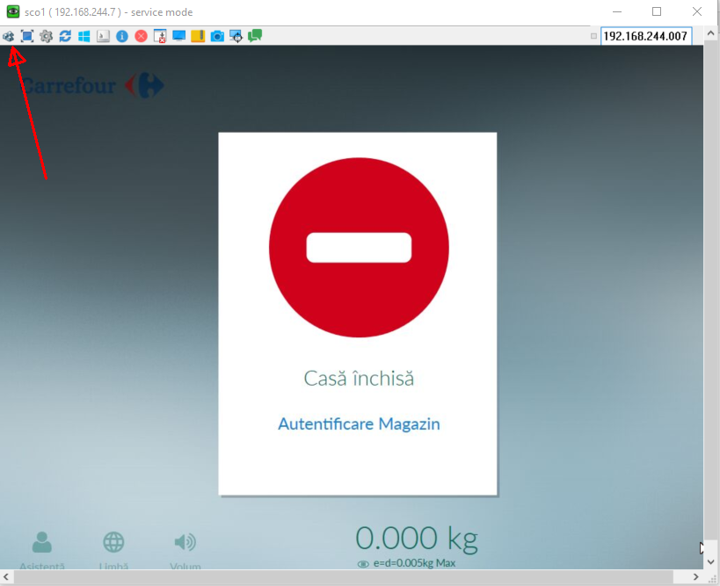Image resolution: width=720 pixels, height=586 pixels.
Task: Click the vertical scrollbar down arrow
Action: [711, 562]
